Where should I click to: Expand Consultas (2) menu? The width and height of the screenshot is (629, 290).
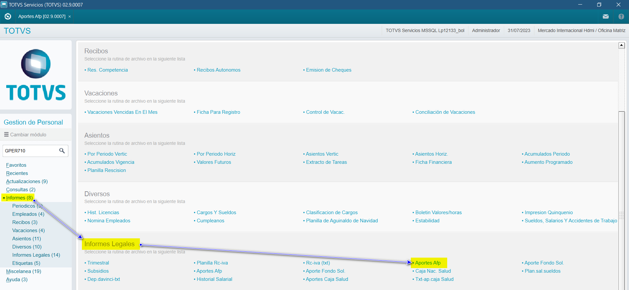pyautogui.click(x=21, y=190)
